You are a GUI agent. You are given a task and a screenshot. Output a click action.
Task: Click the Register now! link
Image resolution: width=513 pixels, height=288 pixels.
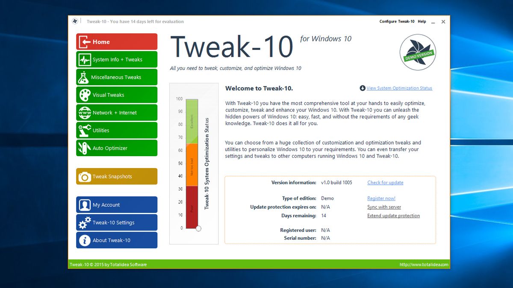(381, 198)
